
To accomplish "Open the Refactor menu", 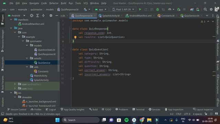I will (x=54, y=3).
